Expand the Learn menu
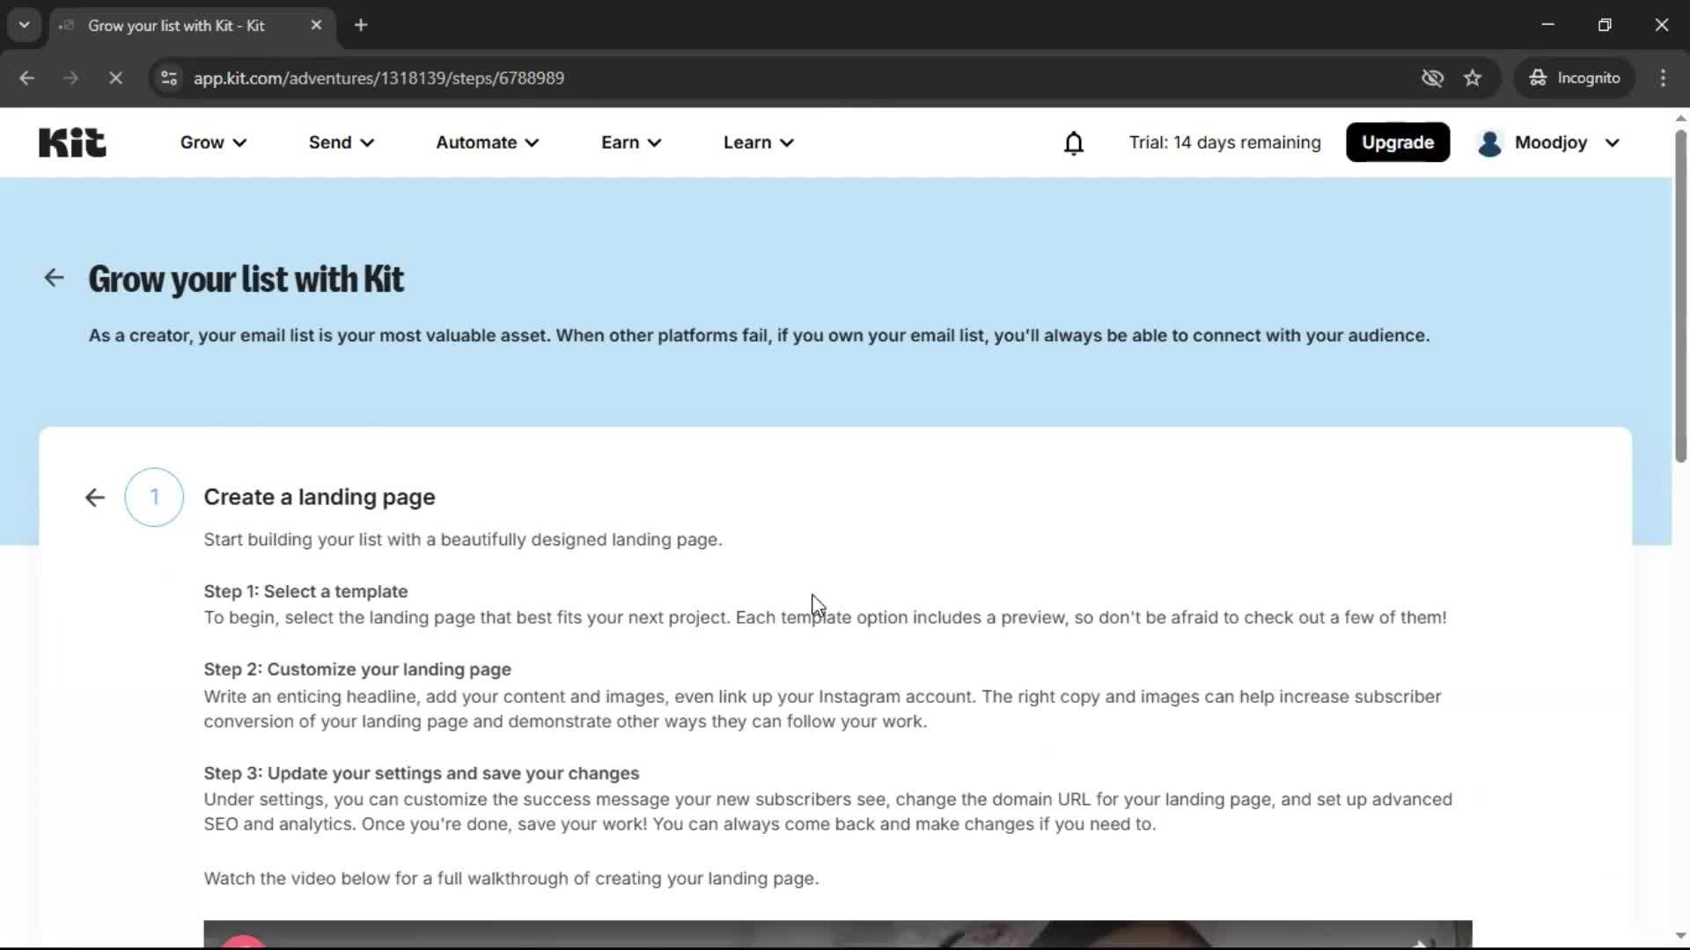This screenshot has width=1690, height=950. click(758, 142)
